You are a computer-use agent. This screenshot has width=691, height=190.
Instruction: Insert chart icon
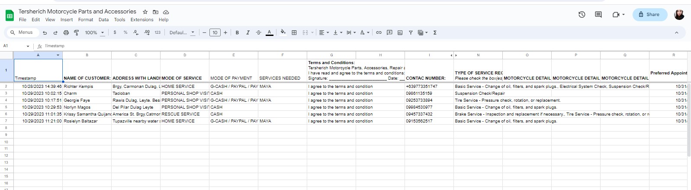(400, 32)
